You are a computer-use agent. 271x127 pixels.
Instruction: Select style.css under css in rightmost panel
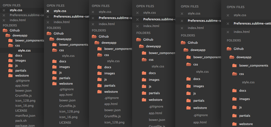click(248, 82)
